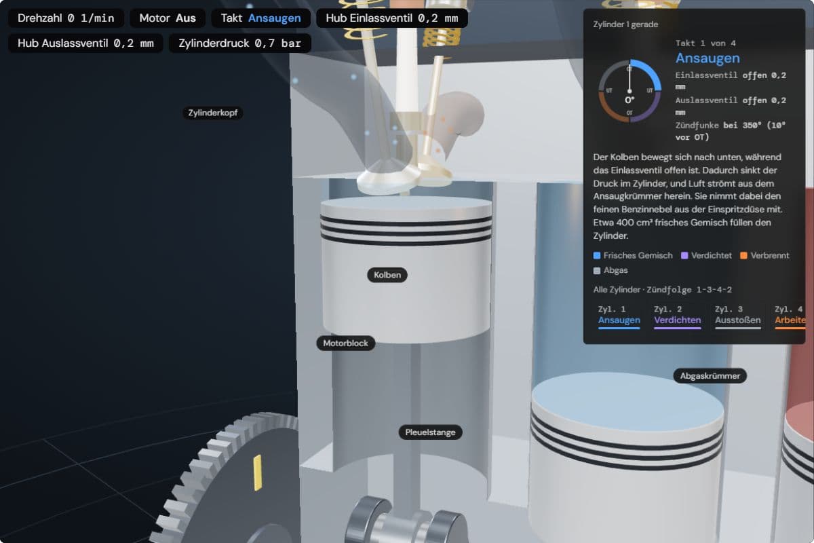
Task: Click the Zylinderdruck 0,7 bar chip
Action: click(x=240, y=43)
